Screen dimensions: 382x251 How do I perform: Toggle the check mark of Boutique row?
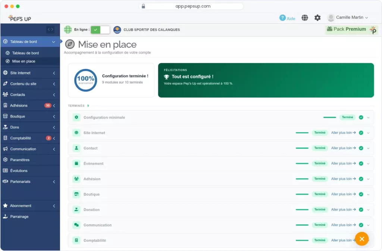(x=361, y=194)
